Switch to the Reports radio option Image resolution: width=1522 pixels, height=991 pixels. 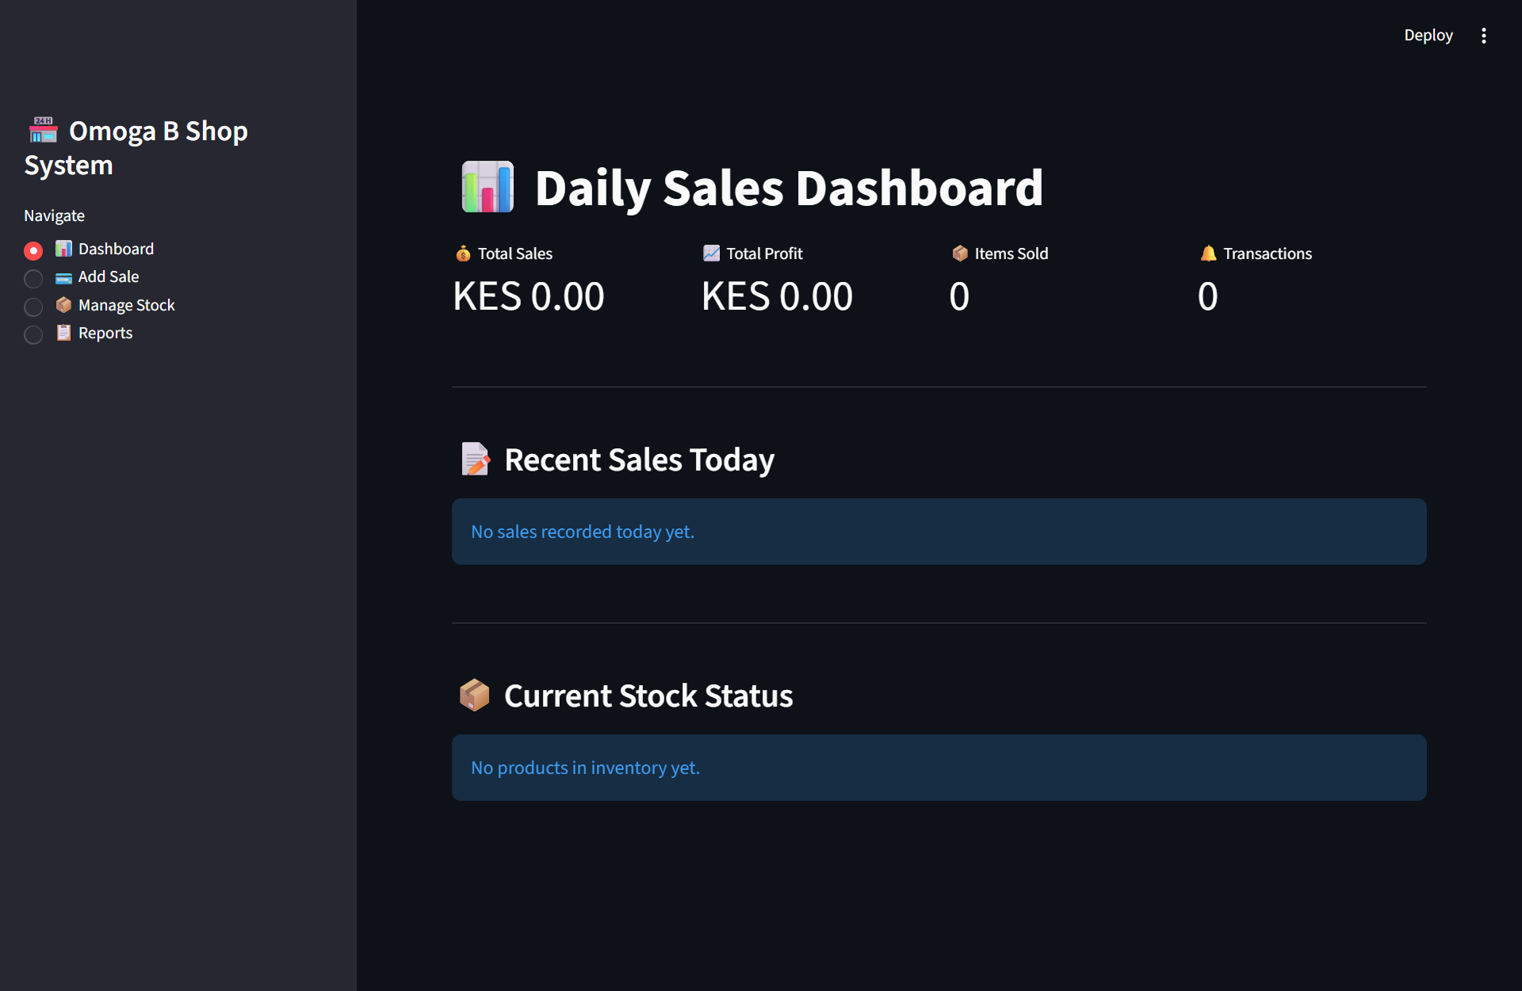(x=33, y=335)
